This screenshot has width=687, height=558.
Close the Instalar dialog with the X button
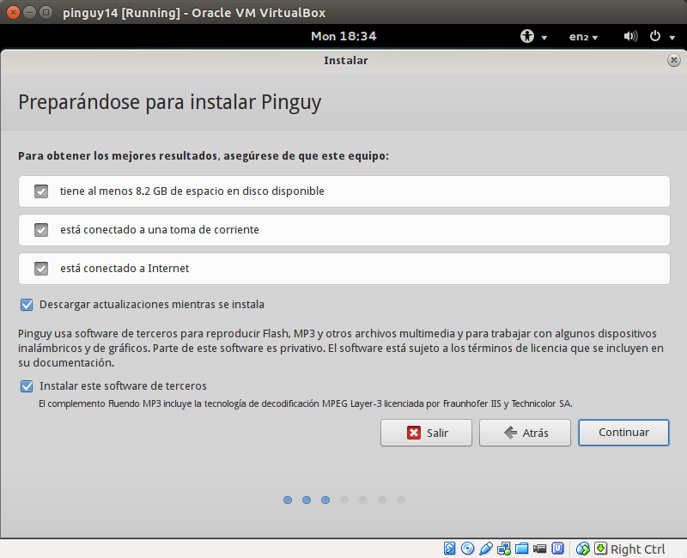click(674, 60)
